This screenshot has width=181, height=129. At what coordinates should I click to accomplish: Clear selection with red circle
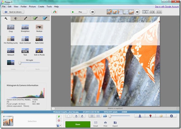click(x=59, y=120)
